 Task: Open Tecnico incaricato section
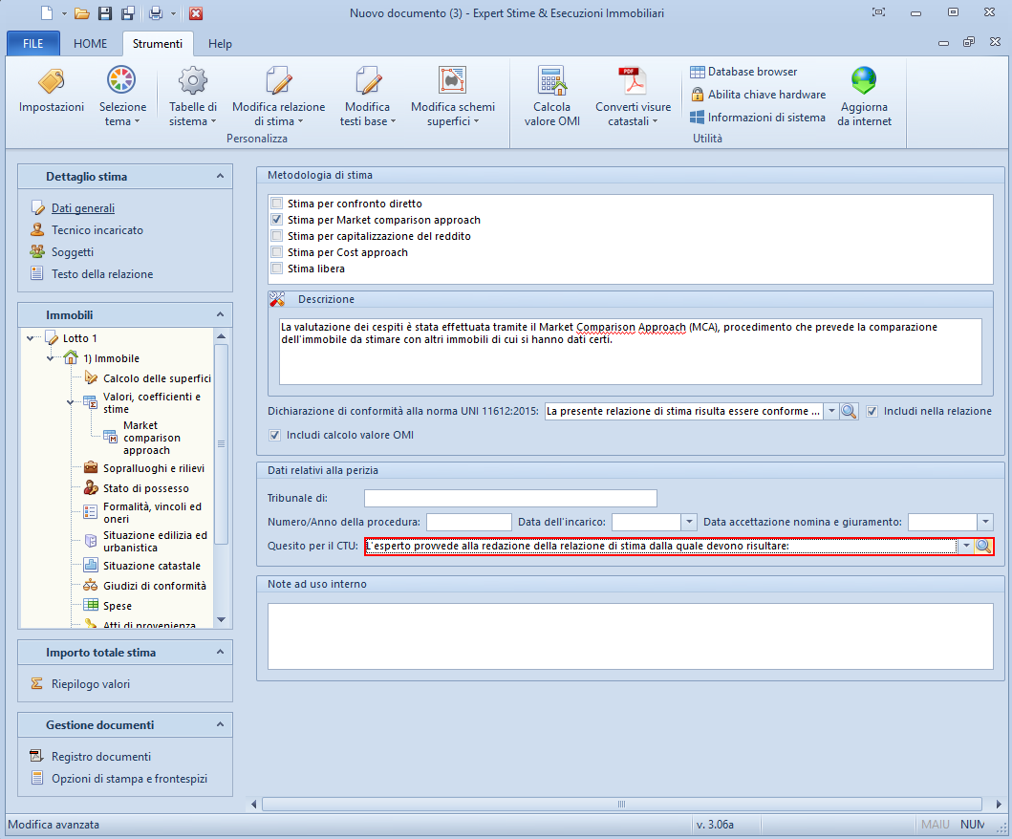97,230
